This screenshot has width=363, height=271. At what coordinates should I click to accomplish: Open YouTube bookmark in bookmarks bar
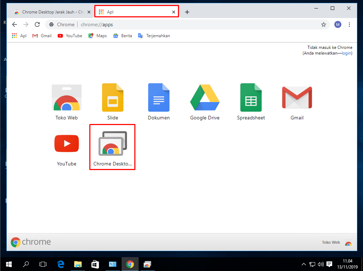click(70, 36)
